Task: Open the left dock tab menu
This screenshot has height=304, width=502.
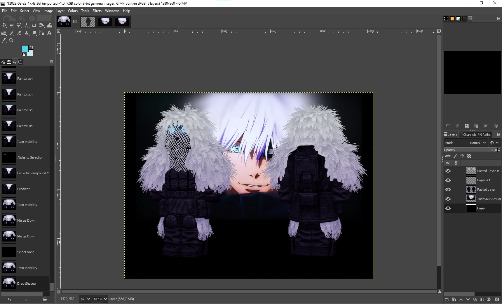Action: [52, 62]
